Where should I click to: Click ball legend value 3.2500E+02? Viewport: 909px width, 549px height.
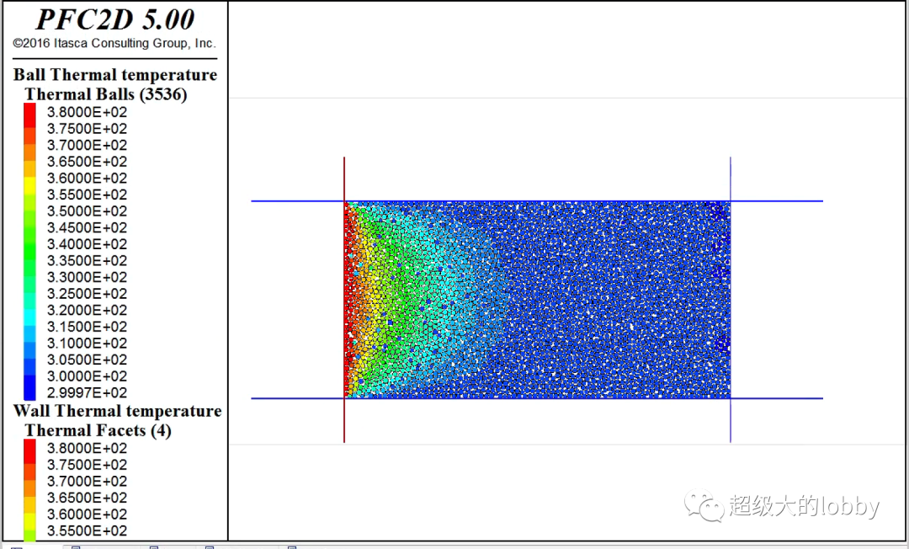pos(87,294)
